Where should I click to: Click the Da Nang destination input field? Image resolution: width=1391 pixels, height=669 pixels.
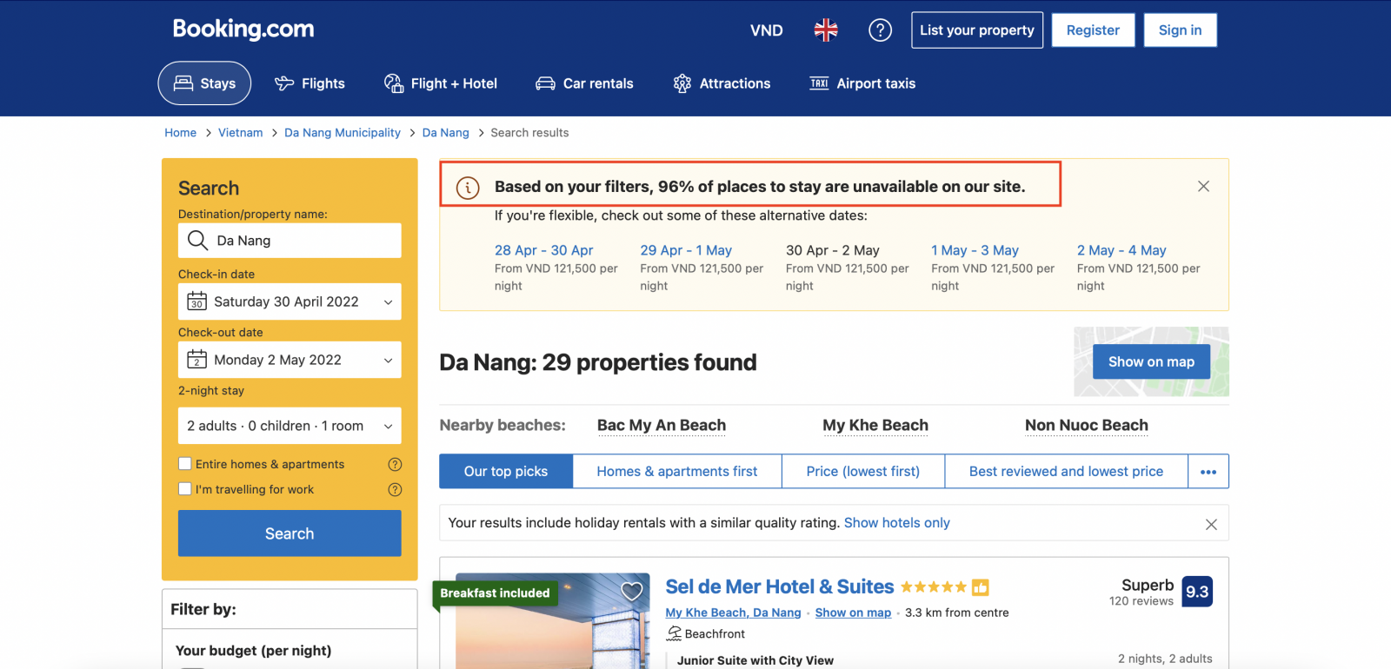[x=290, y=241]
